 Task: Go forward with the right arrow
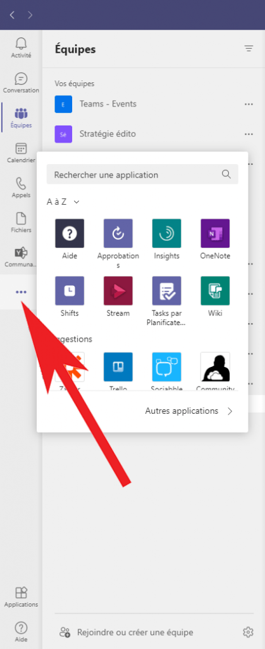[30, 15]
